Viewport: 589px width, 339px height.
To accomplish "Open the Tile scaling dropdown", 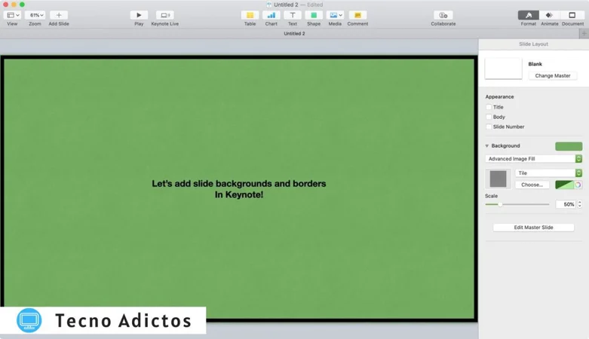I will 548,173.
